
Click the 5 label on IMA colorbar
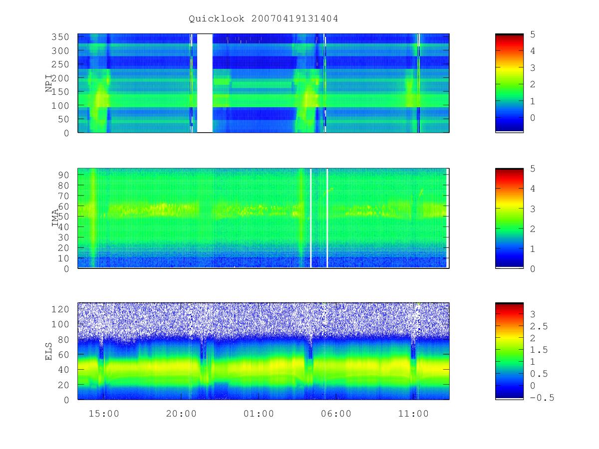click(x=533, y=169)
